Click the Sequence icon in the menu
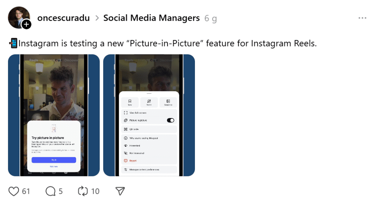The height and width of the screenshot is (202, 371). pyautogui.click(x=168, y=102)
